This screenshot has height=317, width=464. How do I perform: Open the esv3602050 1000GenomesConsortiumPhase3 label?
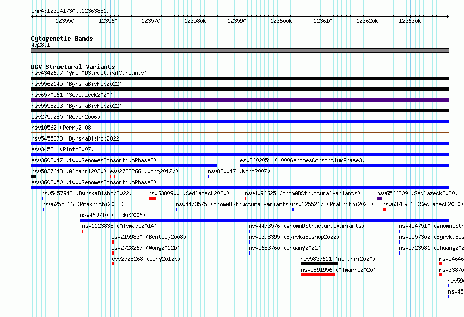[x=94, y=182]
